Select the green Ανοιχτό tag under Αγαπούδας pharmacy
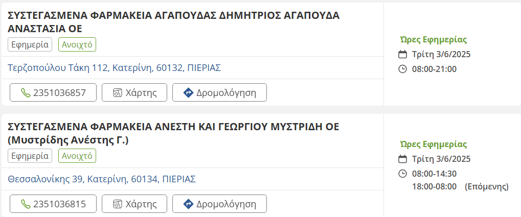 pyautogui.click(x=77, y=44)
